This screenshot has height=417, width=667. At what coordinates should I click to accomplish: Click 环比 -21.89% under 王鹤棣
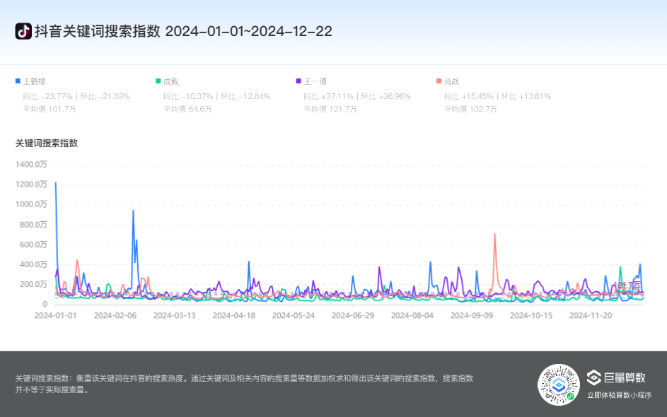[x=105, y=97]
